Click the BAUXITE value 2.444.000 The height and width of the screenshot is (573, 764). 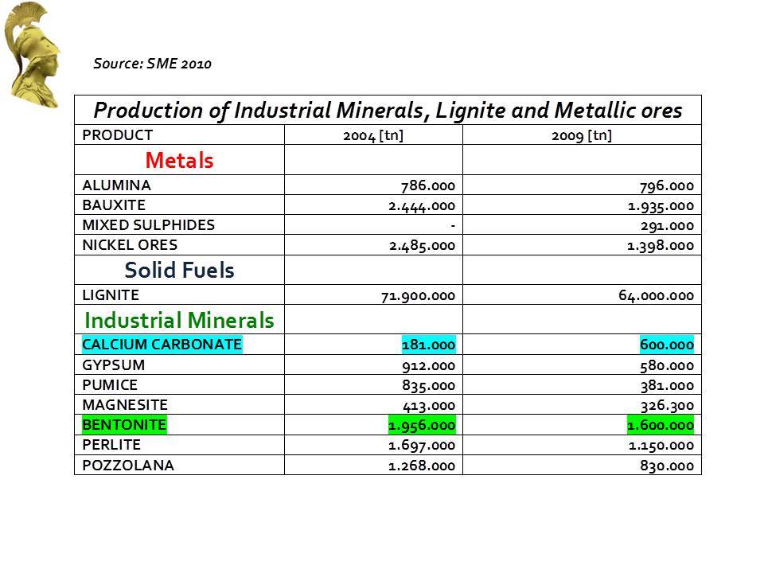[x=422, y=206]
